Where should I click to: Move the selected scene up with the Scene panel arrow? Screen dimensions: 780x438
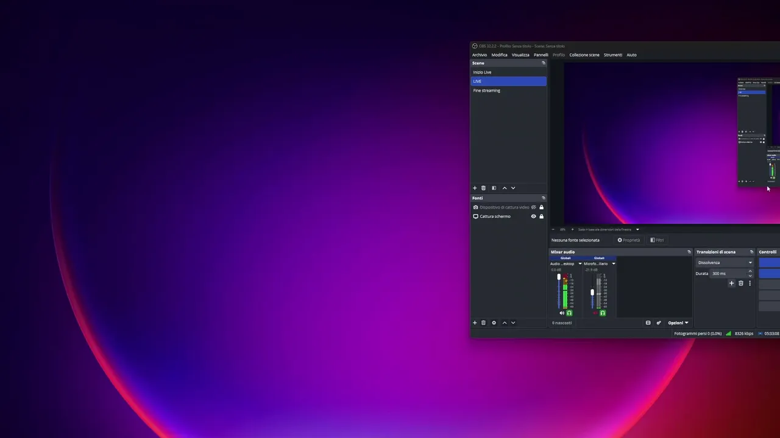click(505, 188)
